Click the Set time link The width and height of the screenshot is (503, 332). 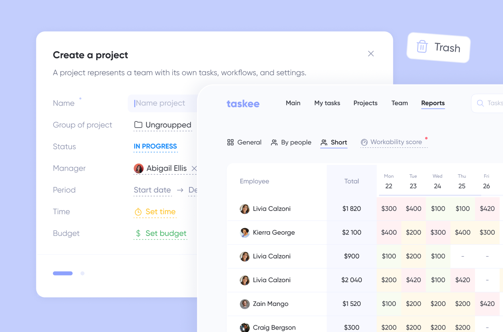[x=160, y=212]
